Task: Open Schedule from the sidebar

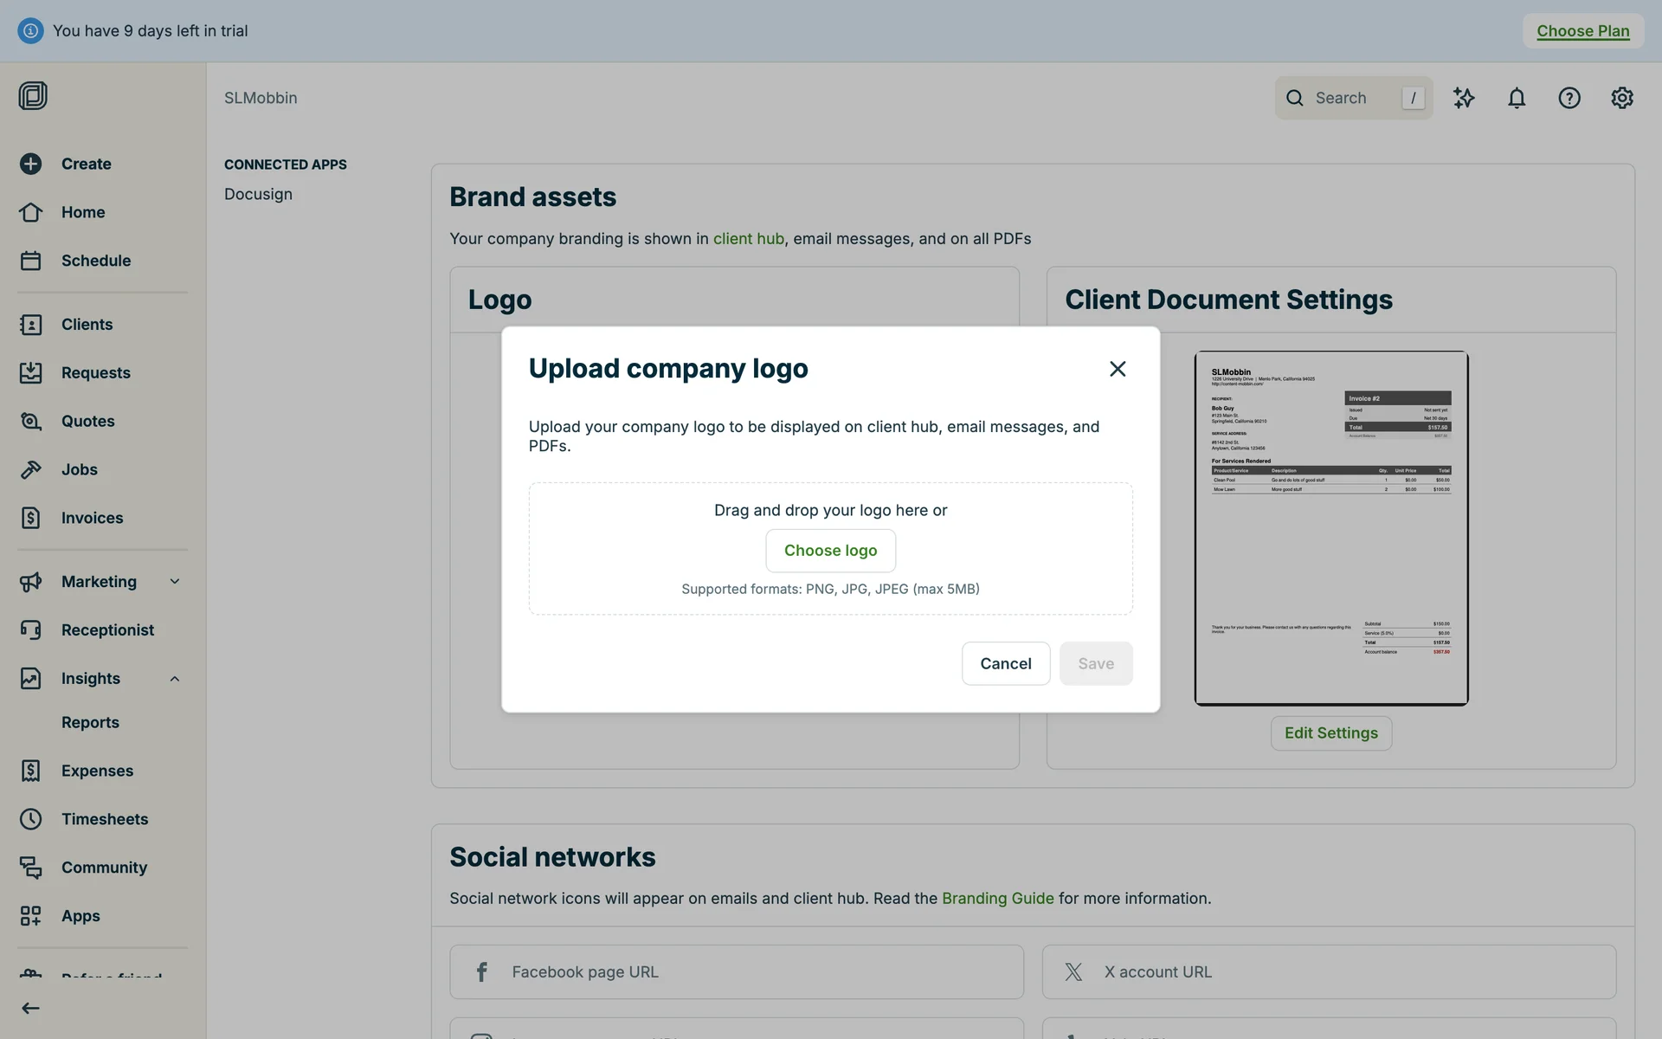Action: pyautogui.click(x=95, y=261)
